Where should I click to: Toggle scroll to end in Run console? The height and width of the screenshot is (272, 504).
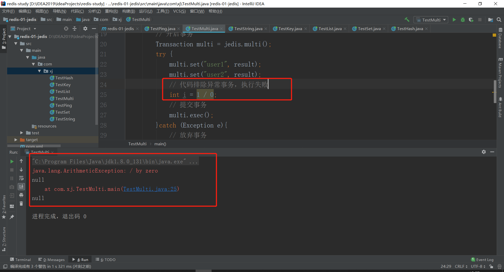[21, 186]
